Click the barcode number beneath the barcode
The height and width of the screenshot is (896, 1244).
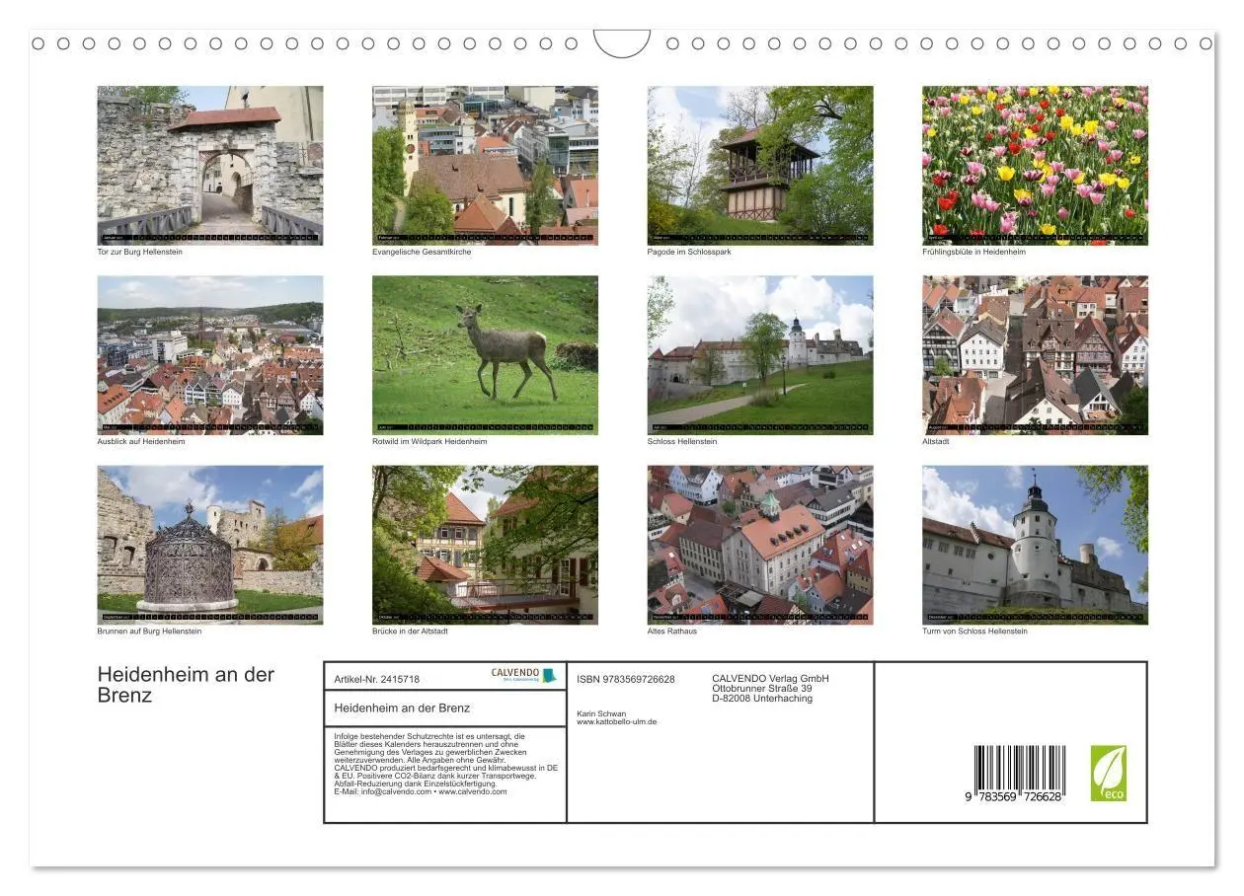point(1014,795)
